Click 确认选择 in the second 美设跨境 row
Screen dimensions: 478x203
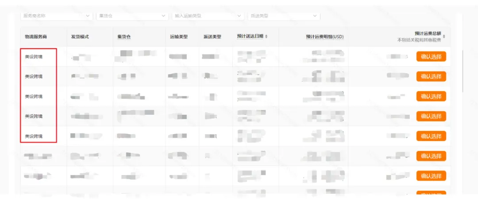[431, 76]
